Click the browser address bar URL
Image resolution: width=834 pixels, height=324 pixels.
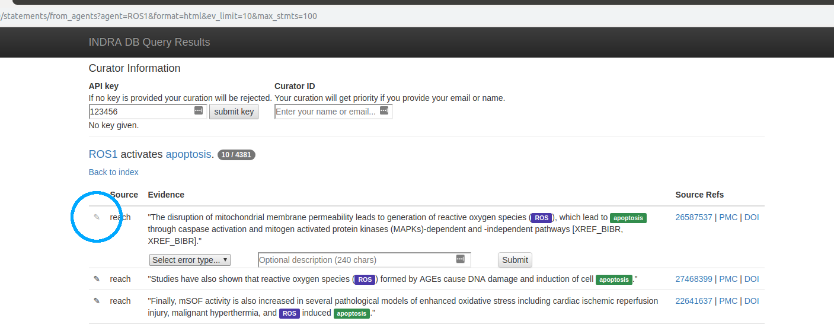(158, 16)
